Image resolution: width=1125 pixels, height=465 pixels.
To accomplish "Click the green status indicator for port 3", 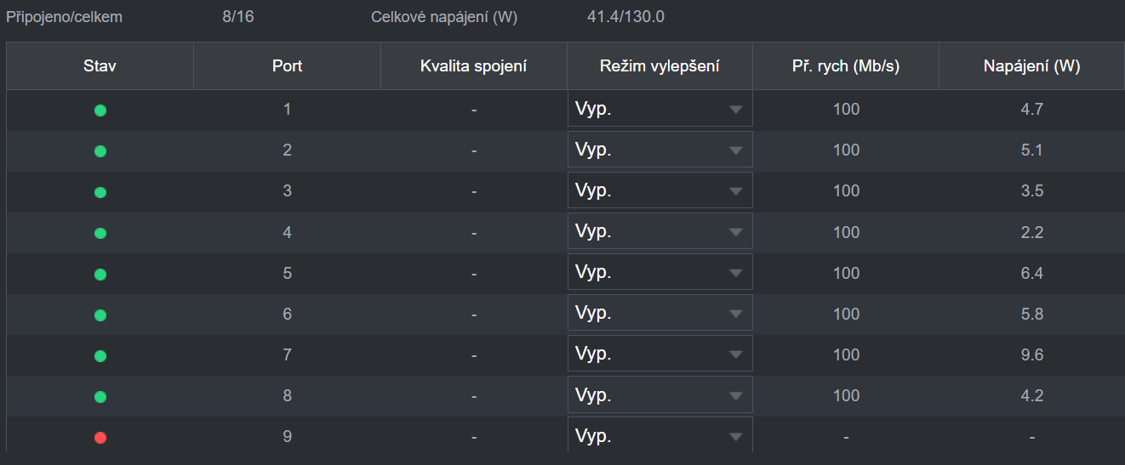I will point(100,192).
